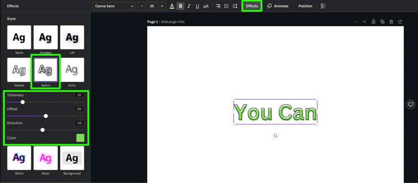The image size is (418, 183).
Task: Click the bulleted list icon
Action: tap(227, 6)
